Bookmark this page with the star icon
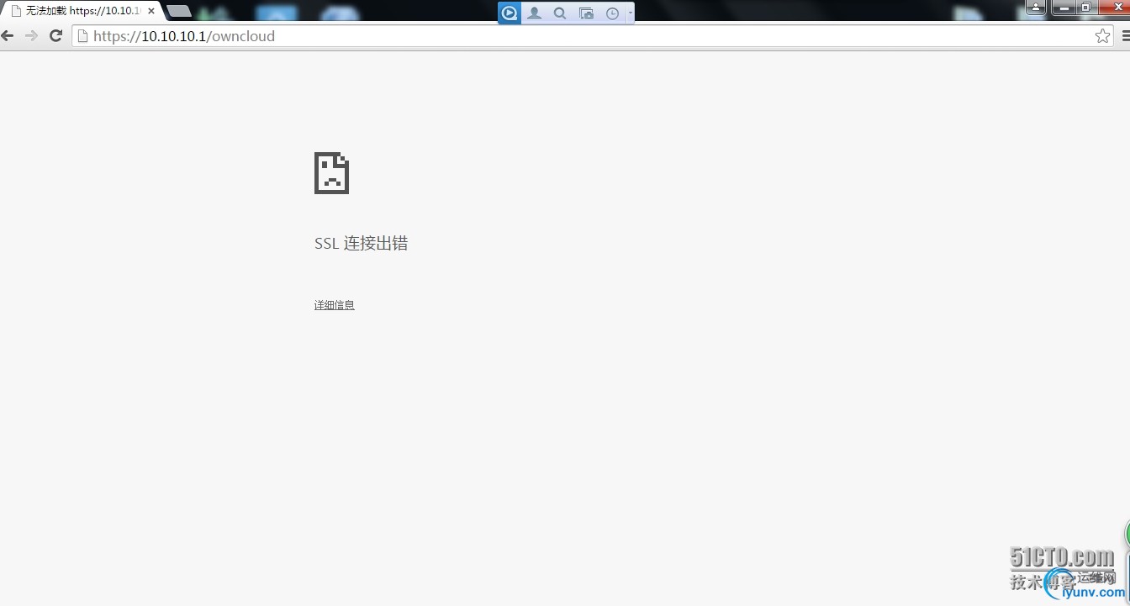This screenshot has width=1130, height=606. pos(1102,36)
